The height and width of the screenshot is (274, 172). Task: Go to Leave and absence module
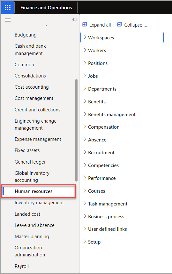coord(34,225)
